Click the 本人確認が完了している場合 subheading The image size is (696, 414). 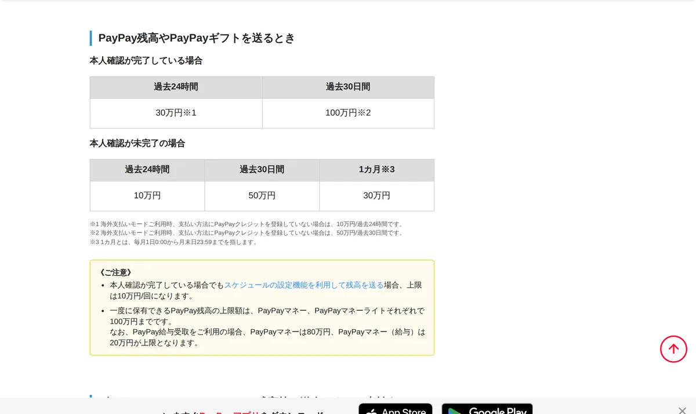[146, 60]
